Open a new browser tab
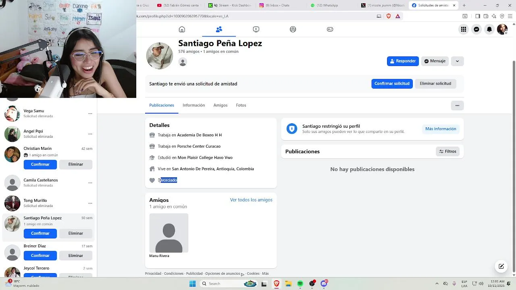 pos(464,5)
